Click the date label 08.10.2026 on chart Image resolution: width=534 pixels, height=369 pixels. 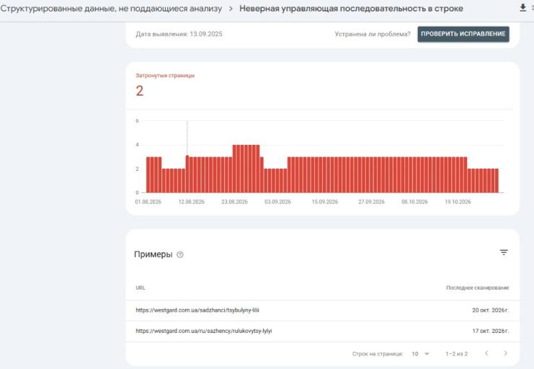point(414,202)
